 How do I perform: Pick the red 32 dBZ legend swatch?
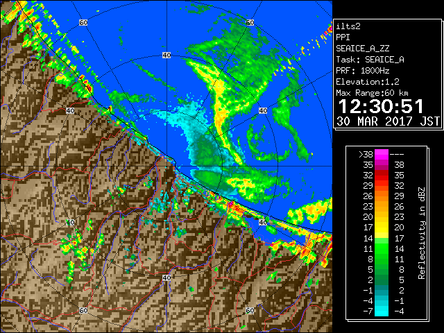click(382, 176)
